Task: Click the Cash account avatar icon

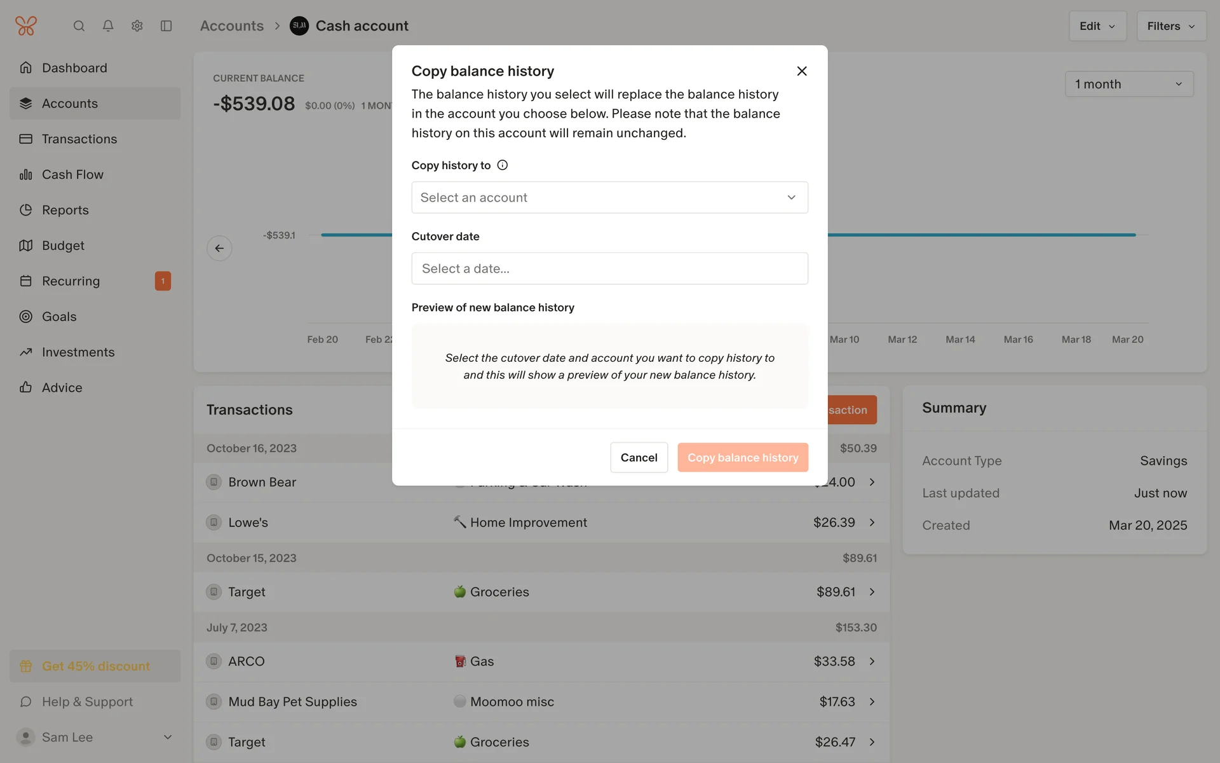Action: tap(299, 26)
